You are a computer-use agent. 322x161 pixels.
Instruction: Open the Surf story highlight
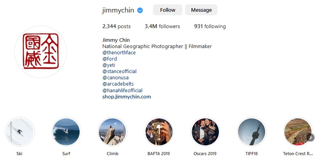[66, 132]
